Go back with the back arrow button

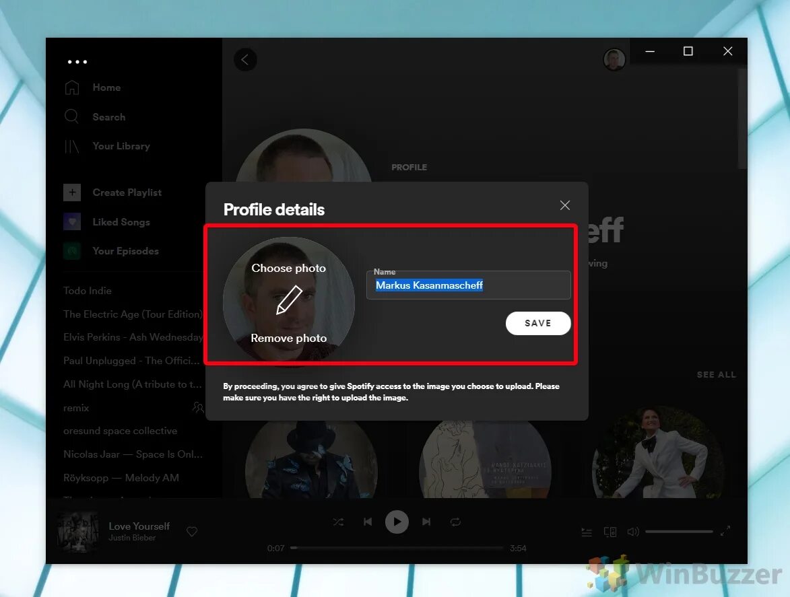pos(245,59)
